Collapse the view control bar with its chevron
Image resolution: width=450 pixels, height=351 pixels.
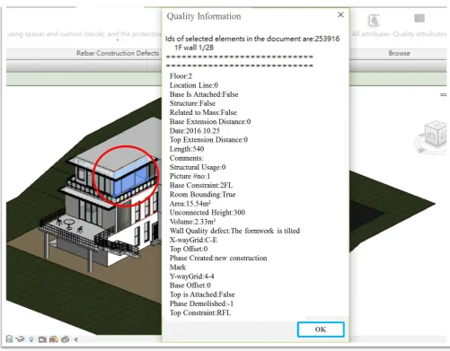[x=76, y=339]
